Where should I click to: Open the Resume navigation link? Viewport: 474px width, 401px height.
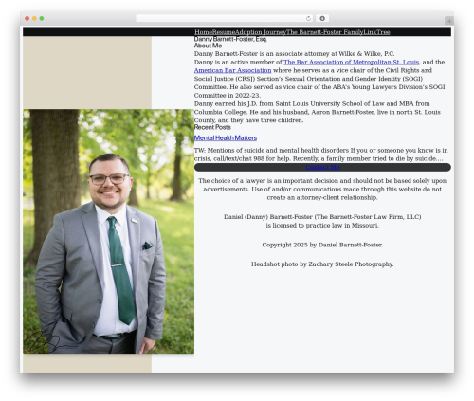coord(224,32)
